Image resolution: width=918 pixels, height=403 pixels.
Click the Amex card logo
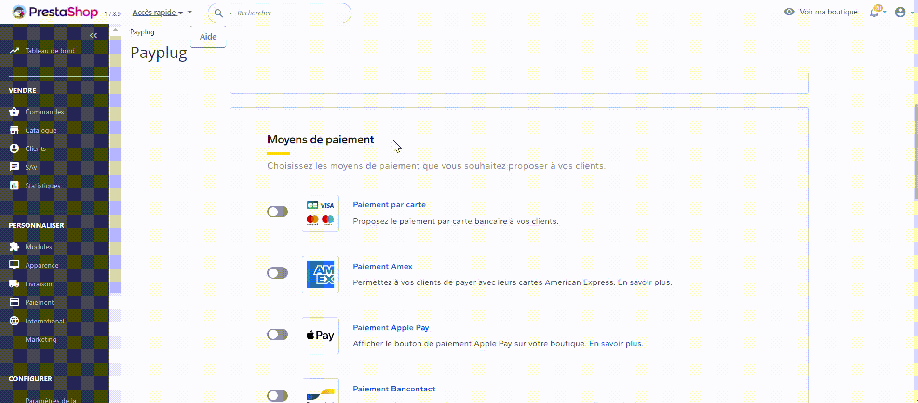(320, 274)
